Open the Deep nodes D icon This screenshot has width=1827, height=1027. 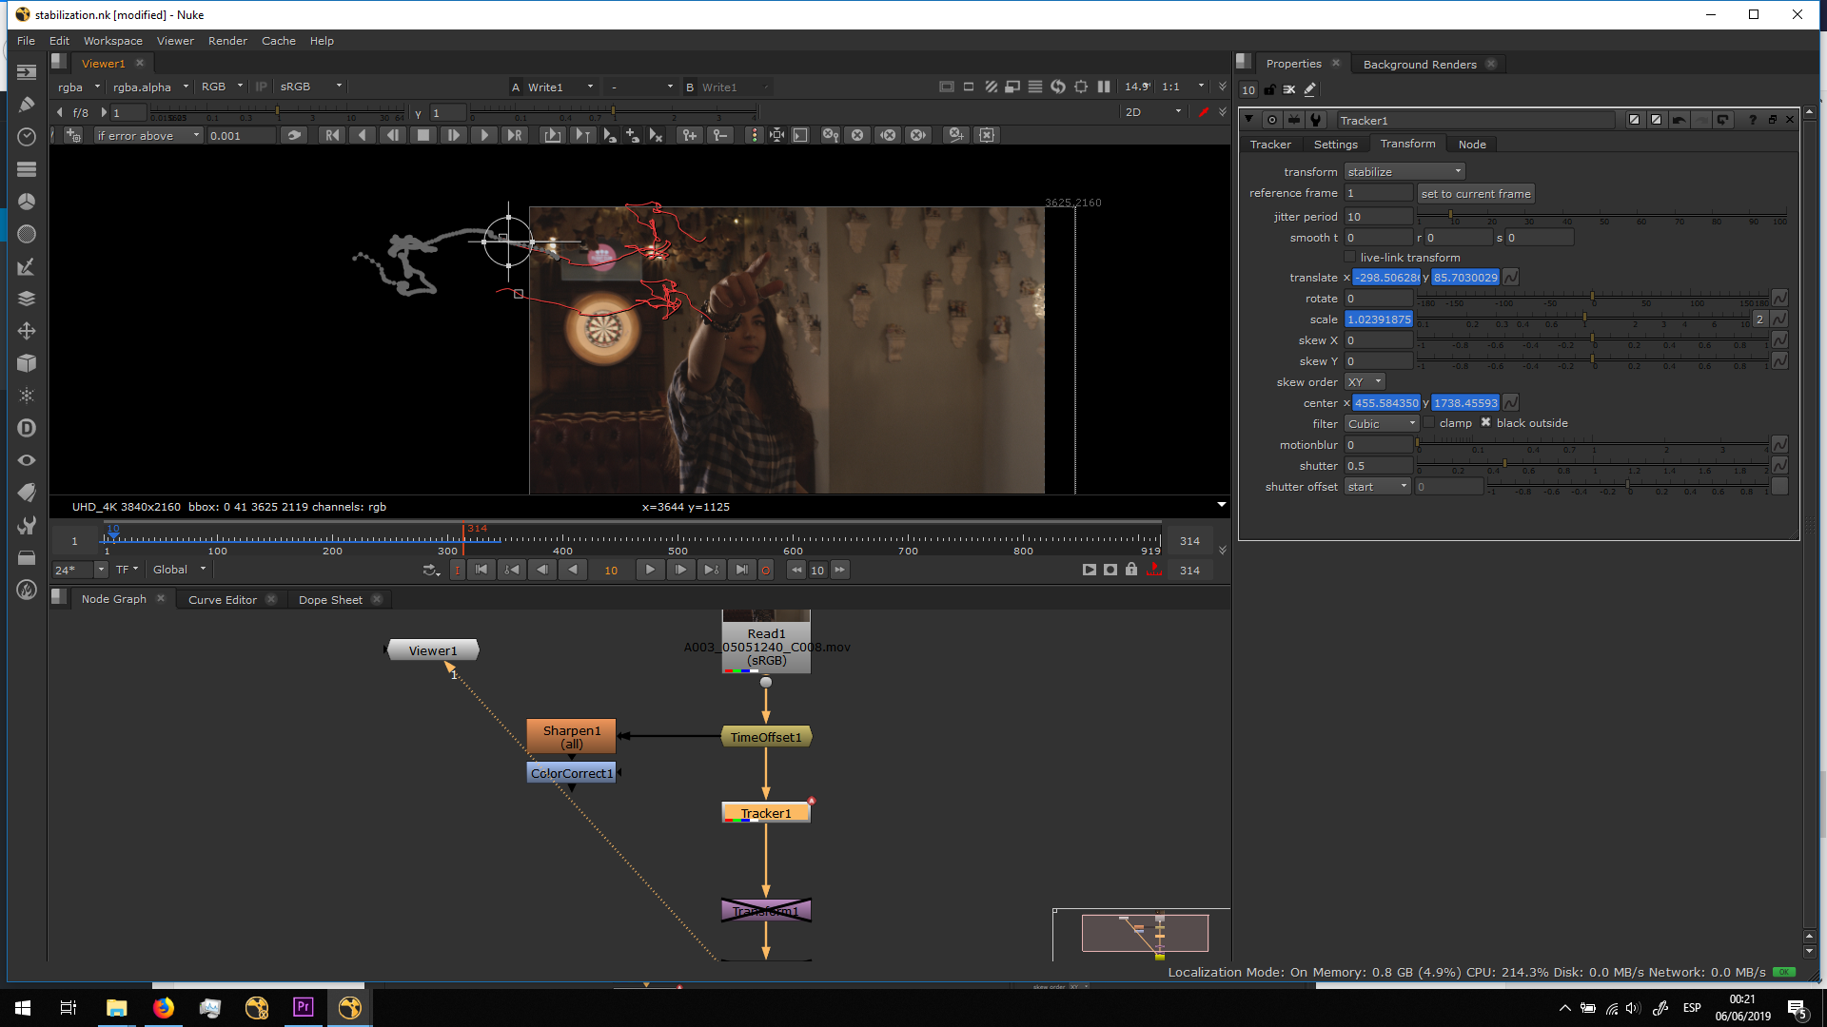point(27,428)
